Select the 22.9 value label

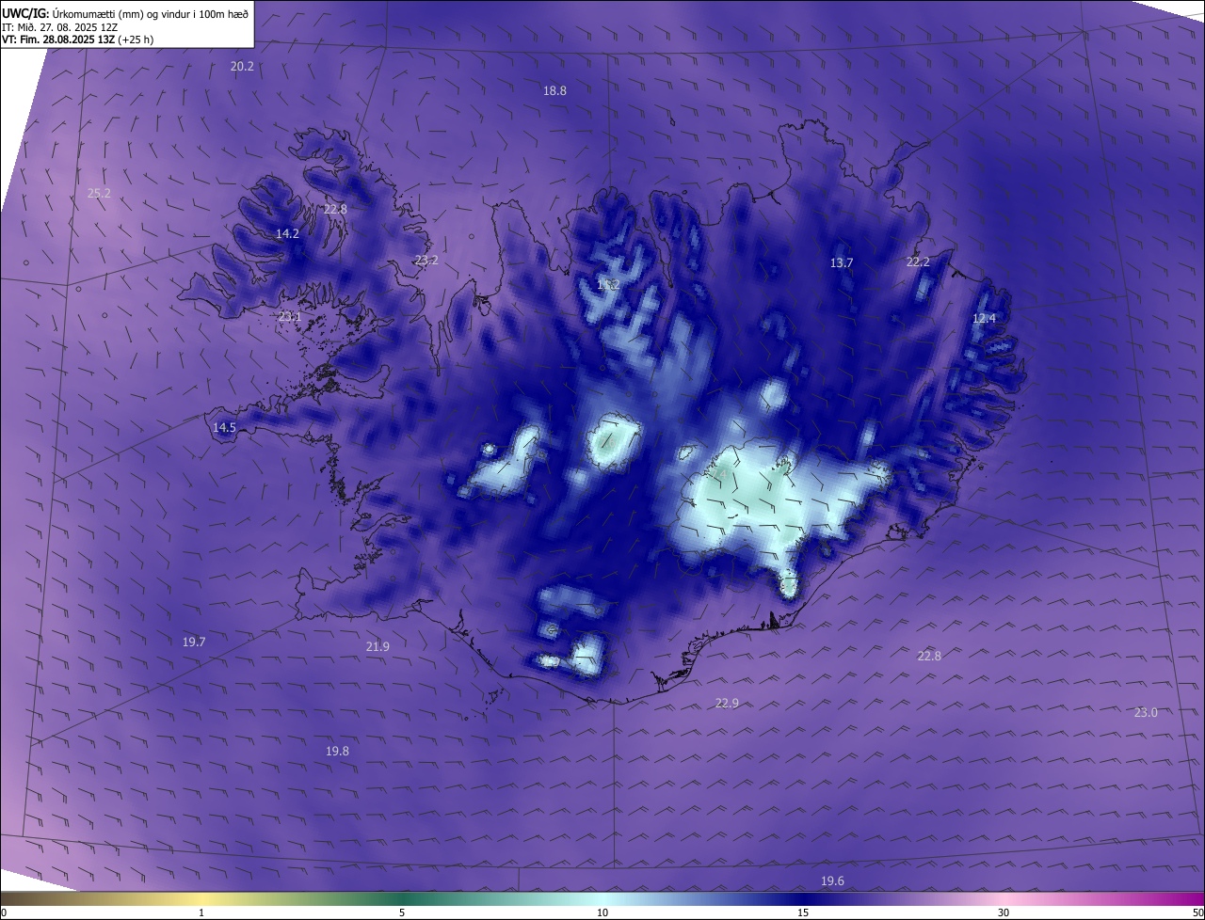(x=727, y=704)
